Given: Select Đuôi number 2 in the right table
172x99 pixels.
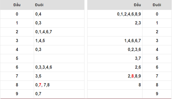Looking at the screenshot, I should [x=157, y=32].
